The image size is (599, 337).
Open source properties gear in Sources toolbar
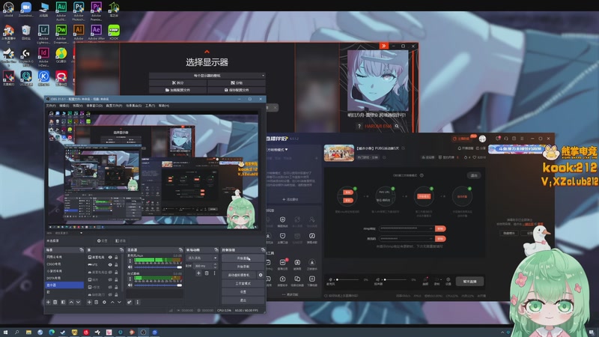pyautogui.click(x=104, y=303)
